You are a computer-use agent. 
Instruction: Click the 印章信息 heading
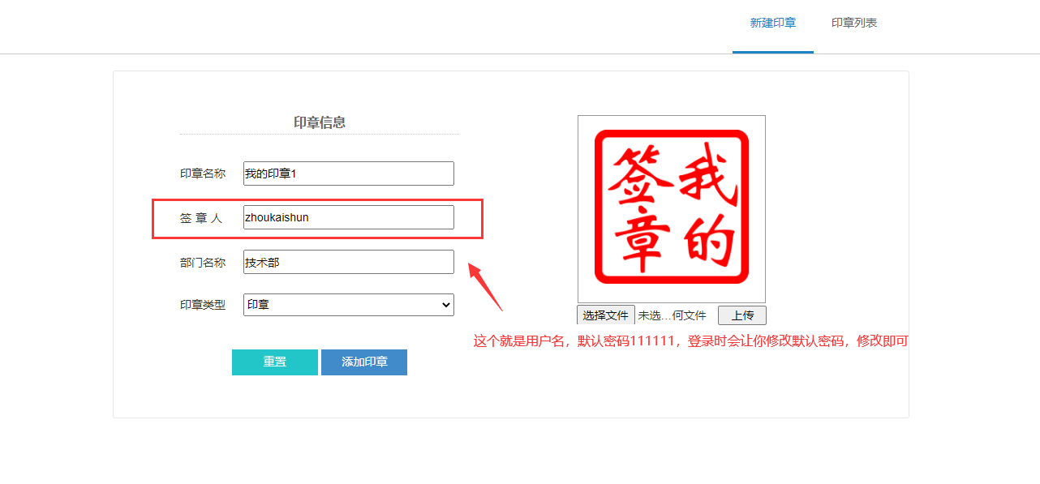pyautogui.click(x=320, y=122)
